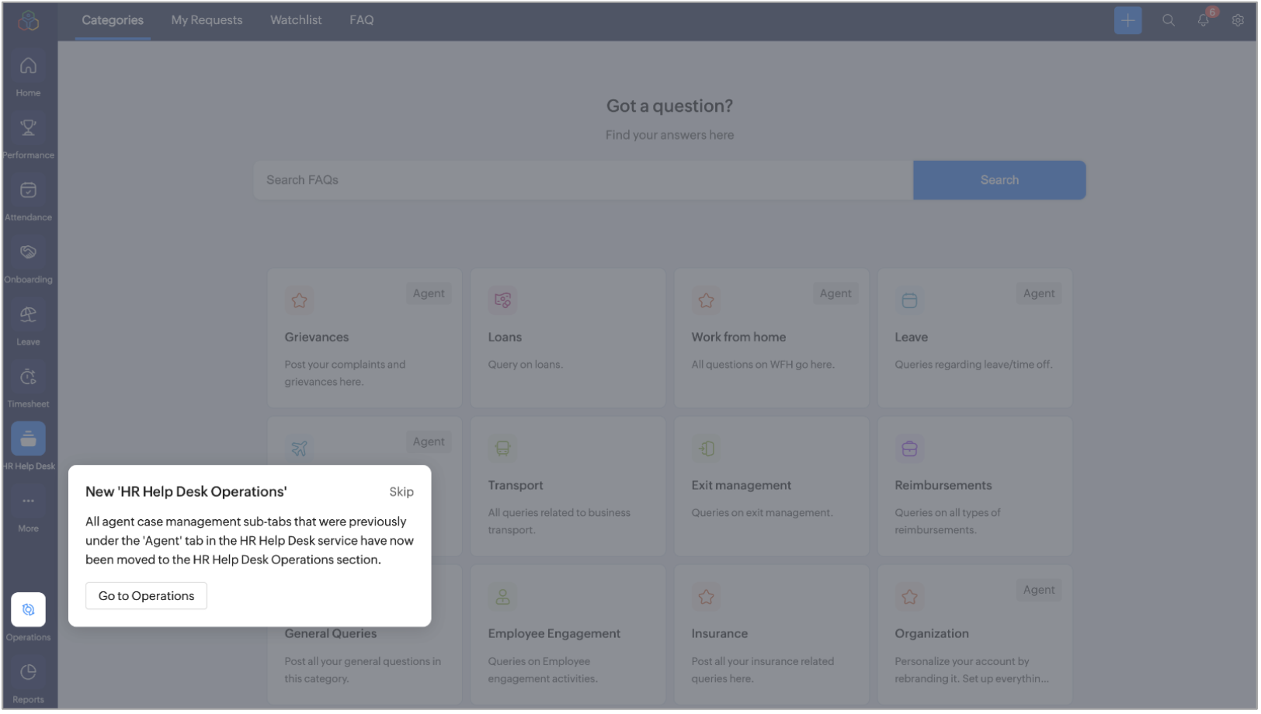Go to Attendance in the sidebar
Viewport: 1261px width, 714px height.
pos(28,191)
